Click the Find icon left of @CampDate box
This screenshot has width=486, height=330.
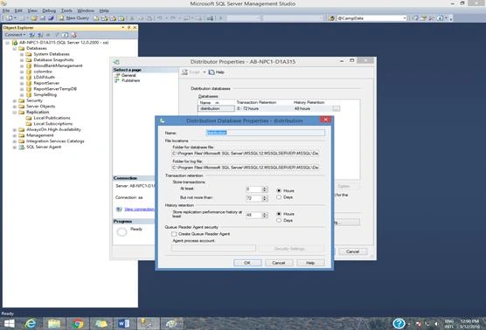(x=331, y=18)
